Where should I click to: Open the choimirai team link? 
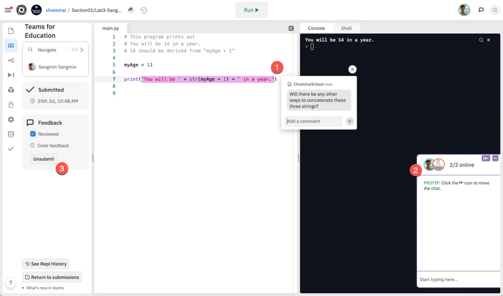point(55,10)
